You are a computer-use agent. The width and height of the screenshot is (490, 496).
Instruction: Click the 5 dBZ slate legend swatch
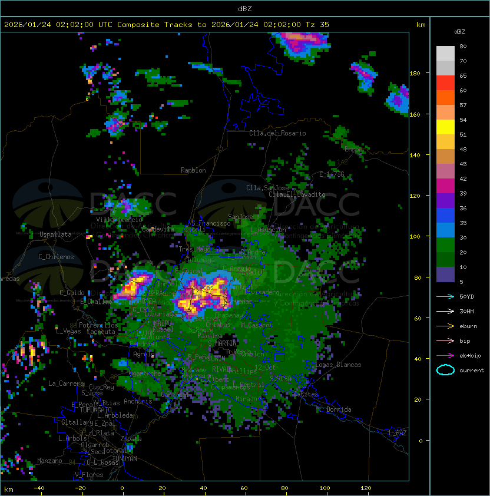click(445, 275)
